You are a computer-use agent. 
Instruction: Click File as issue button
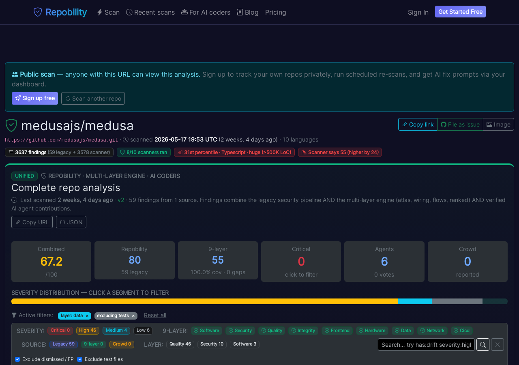(460, 125)
